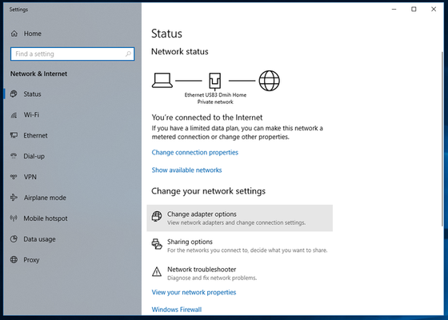Open Sharing options entry
This screenshot has width=448, height=320.
point(239,246)
